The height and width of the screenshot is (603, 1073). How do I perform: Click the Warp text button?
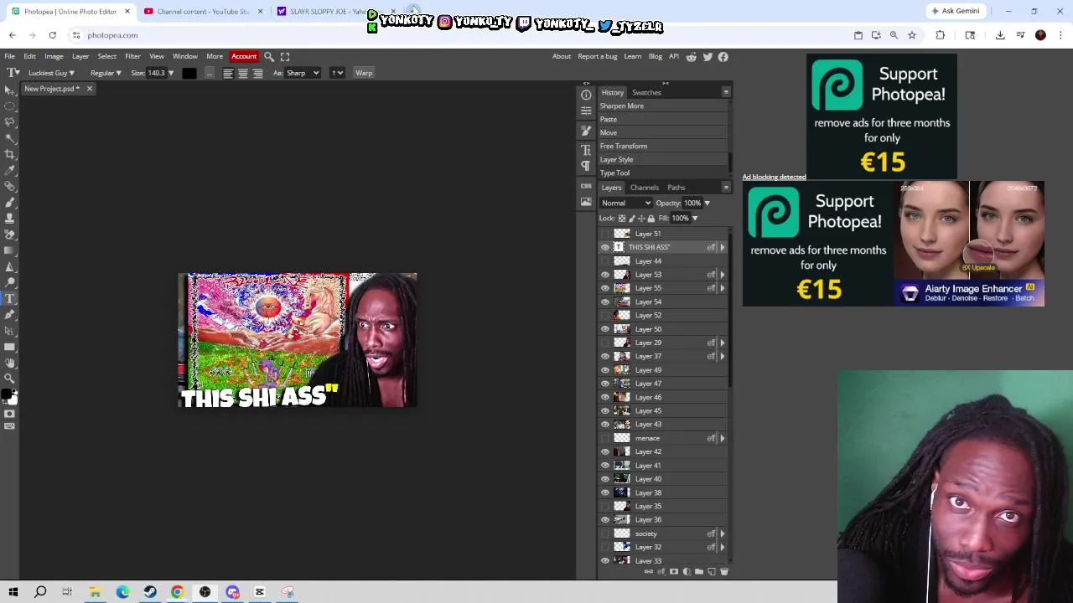364,73
